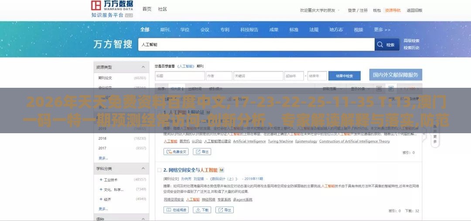Select the 成果 search category tab
The image size is (471, 221).
tap(273, 30)
